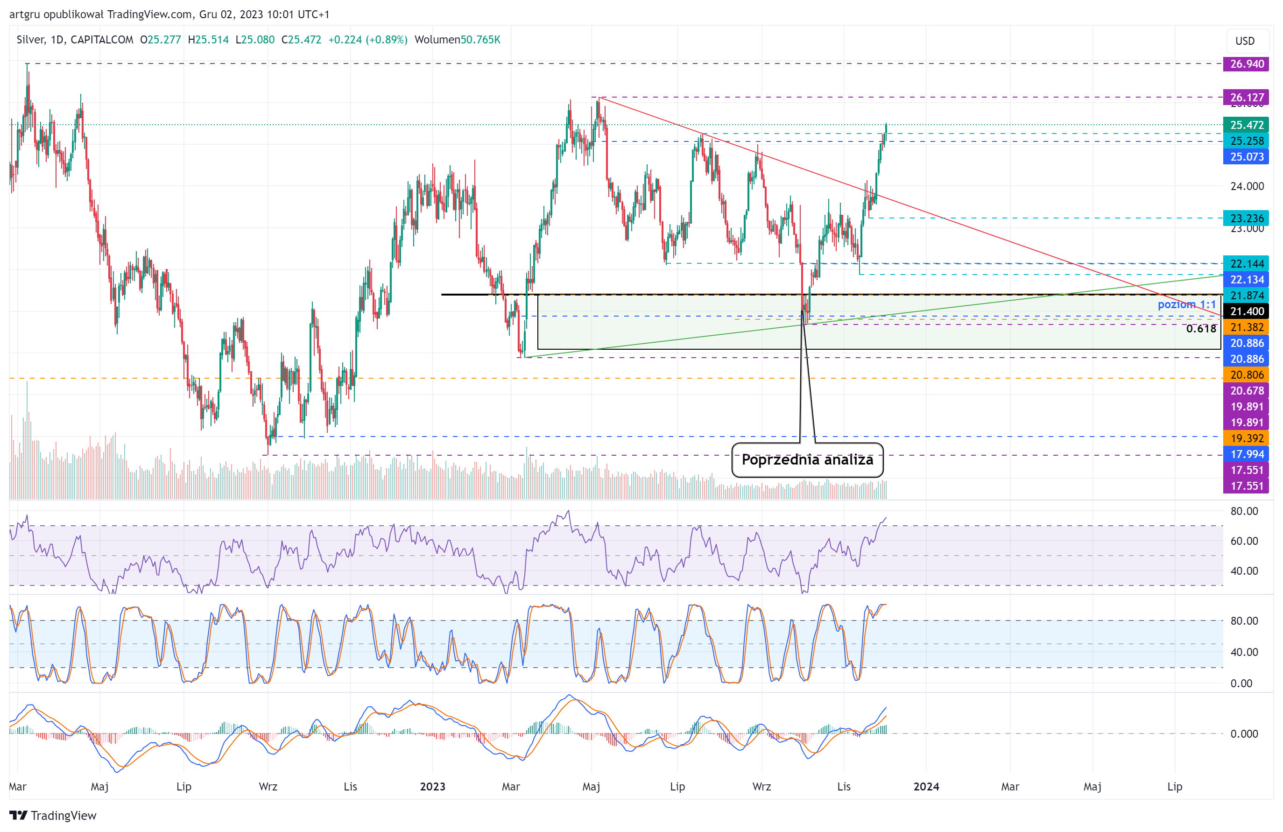Image resolution: width=1283 pixels, height=832 pixels.
Task: Click the 25.258 teal price label
Action: tap(1246, 141)
